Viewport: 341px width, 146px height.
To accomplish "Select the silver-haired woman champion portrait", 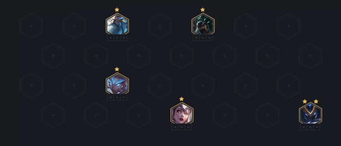I will (x=182, y=113).
